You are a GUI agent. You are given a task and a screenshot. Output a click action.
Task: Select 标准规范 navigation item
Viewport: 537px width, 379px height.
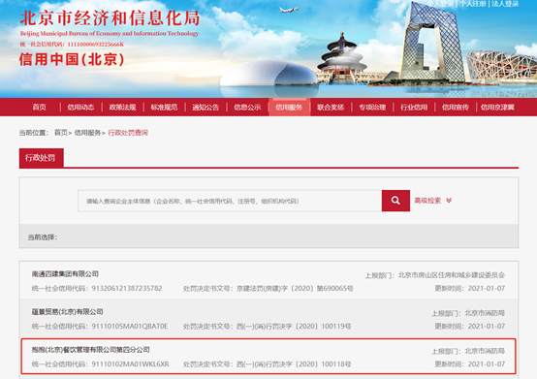tap(164, 108)
